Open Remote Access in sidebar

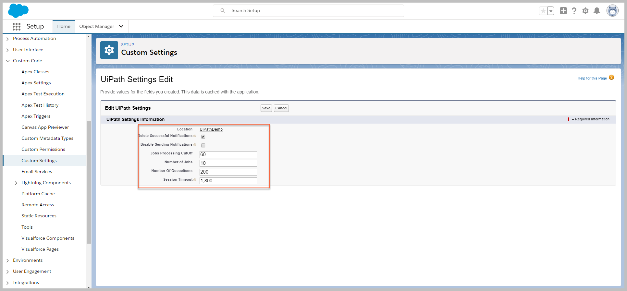(38, 205)
